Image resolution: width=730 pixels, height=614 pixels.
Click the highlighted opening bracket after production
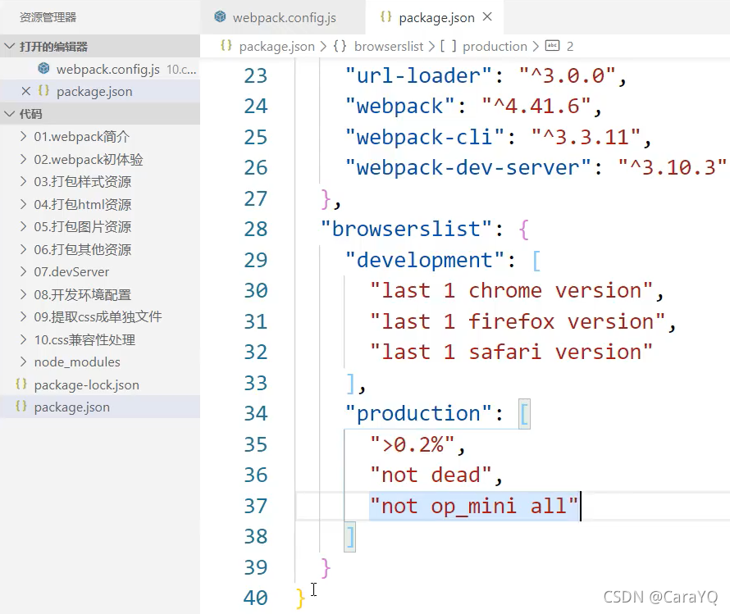[x=524, y=413]
